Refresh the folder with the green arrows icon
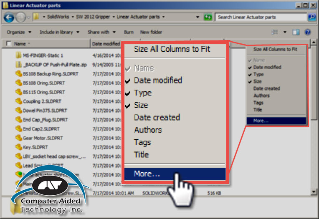The height and width of the screenshot is (219, 319). point(208,17)
